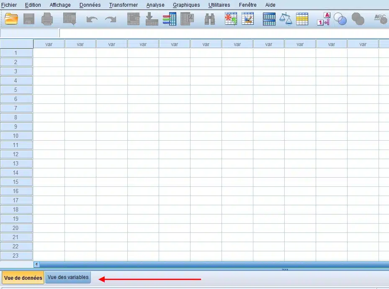Click the Spell check ABC icon

(x=380, y=19)
